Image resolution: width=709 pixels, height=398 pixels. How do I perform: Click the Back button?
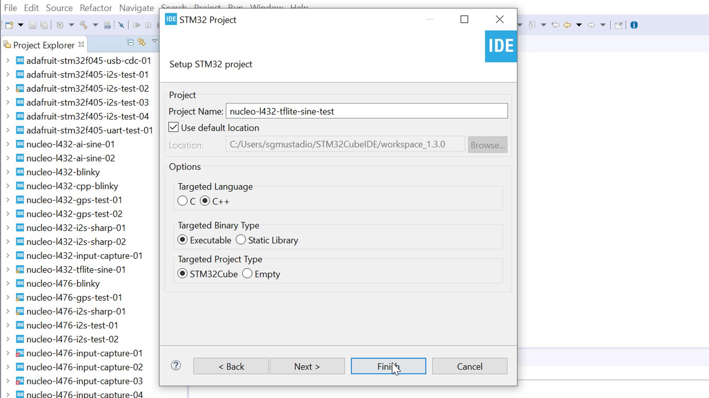(231, 366)
